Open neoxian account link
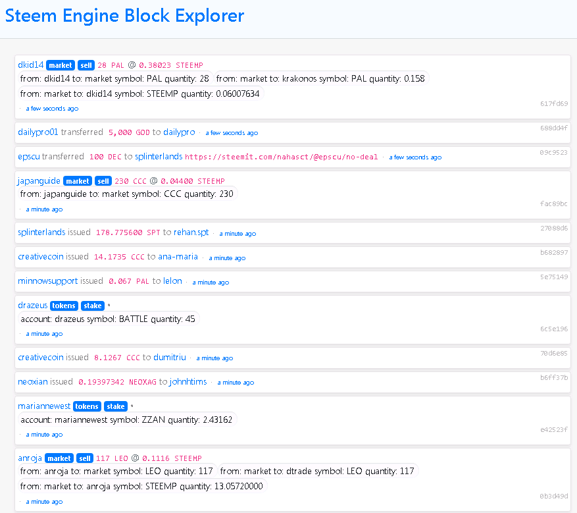The height and width of the screenshot is (513, 577). [33, 382]
